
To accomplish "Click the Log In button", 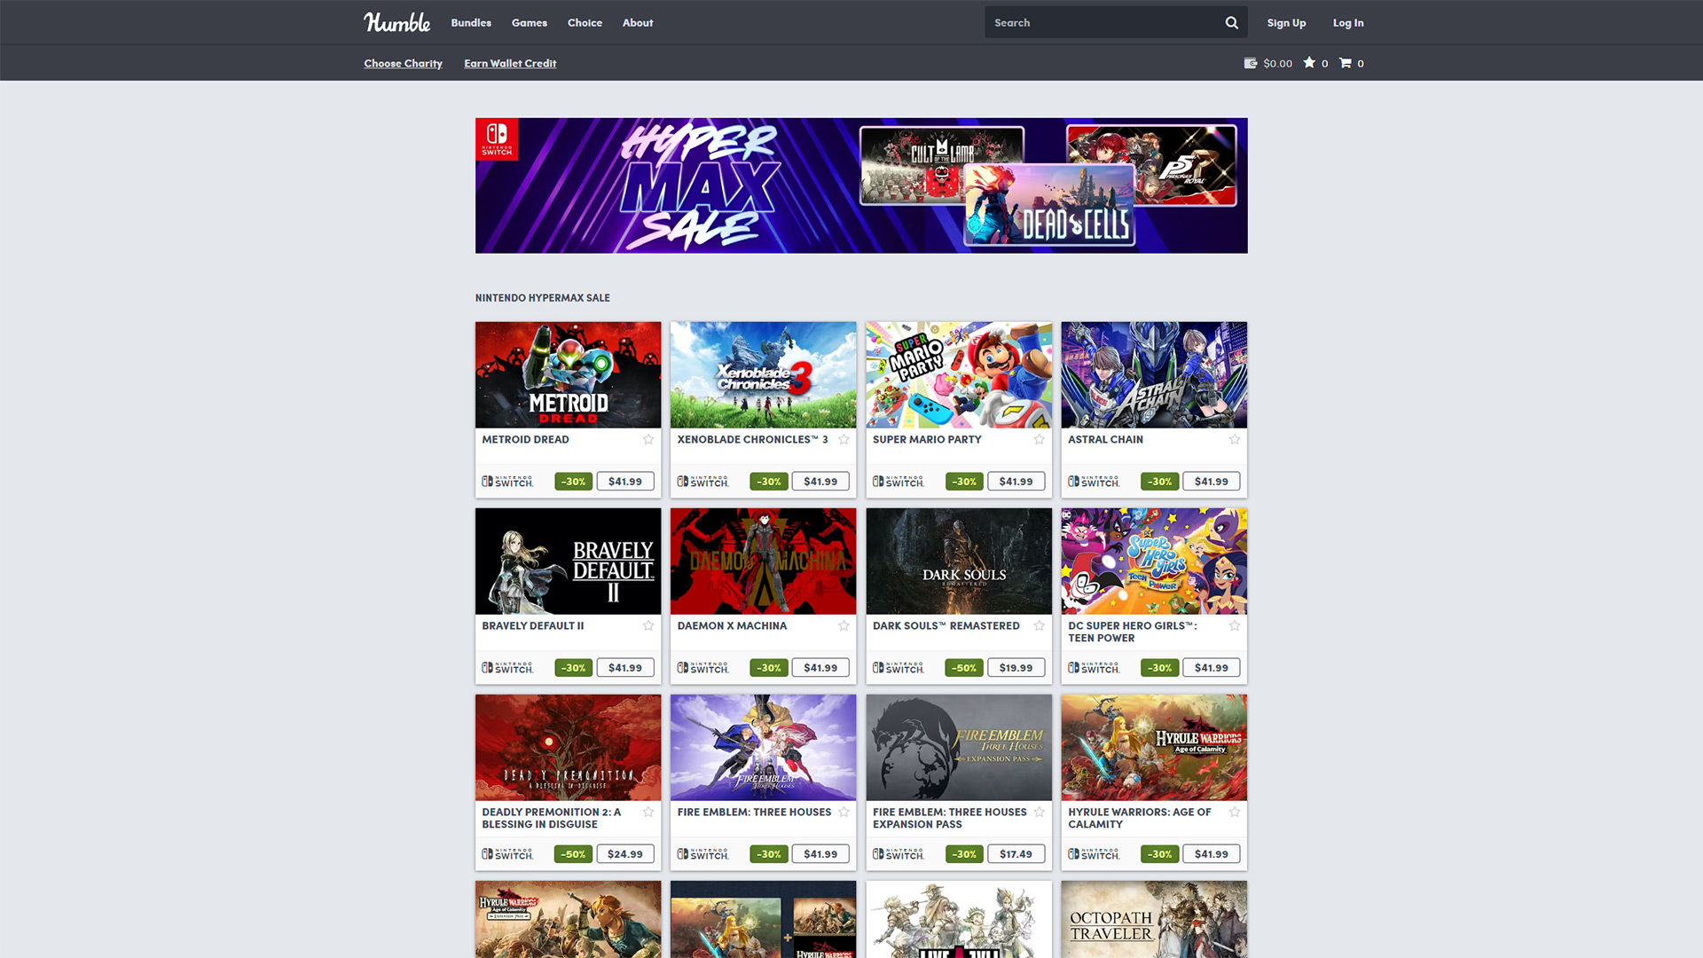I will pyautogui.click(x=1347, y=22).
